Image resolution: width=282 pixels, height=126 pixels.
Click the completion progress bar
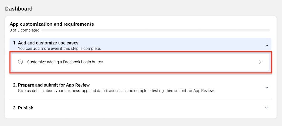coord(155,30)
